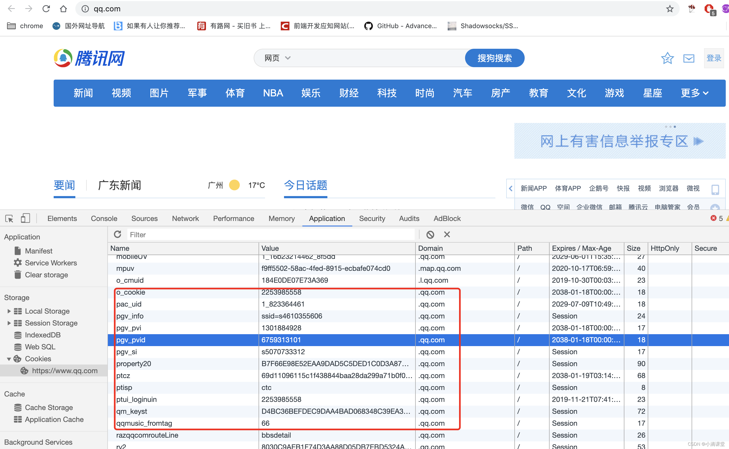Sort cookies by the Size column header

636,248
